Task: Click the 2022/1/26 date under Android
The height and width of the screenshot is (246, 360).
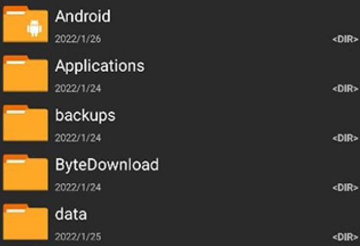Action: point(78,39)
